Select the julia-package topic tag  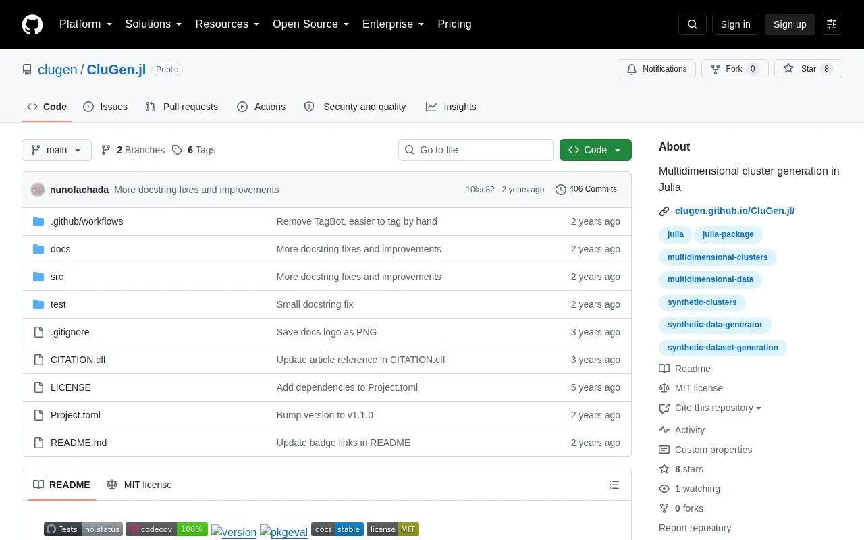(728, 234)
